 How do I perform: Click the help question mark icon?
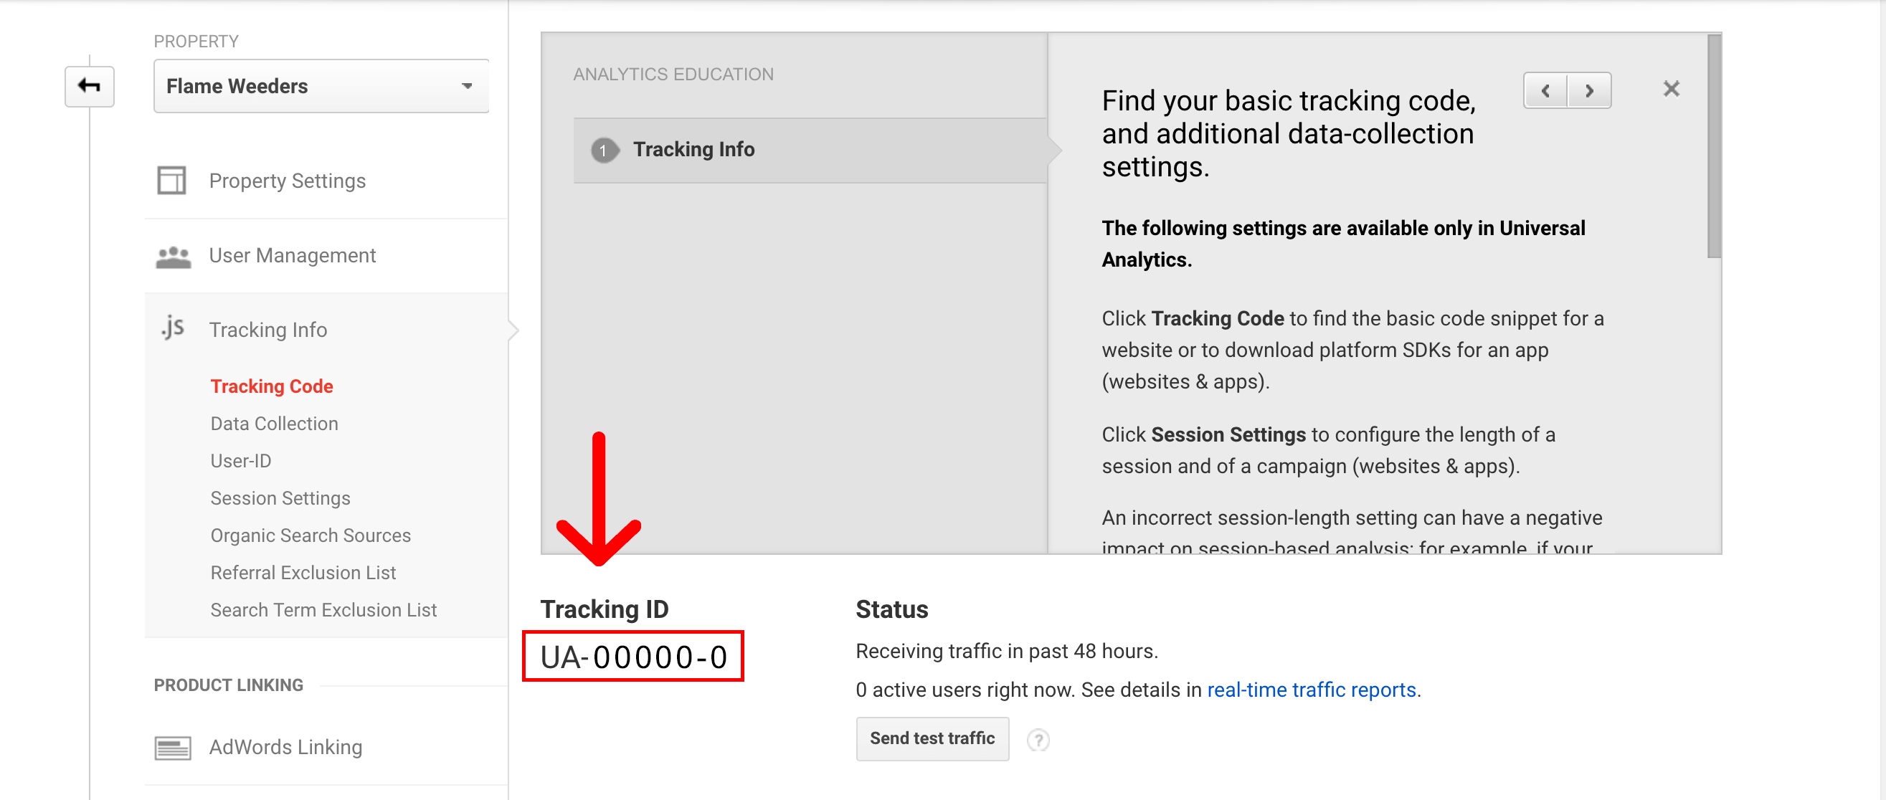(x=1038, y=740)
